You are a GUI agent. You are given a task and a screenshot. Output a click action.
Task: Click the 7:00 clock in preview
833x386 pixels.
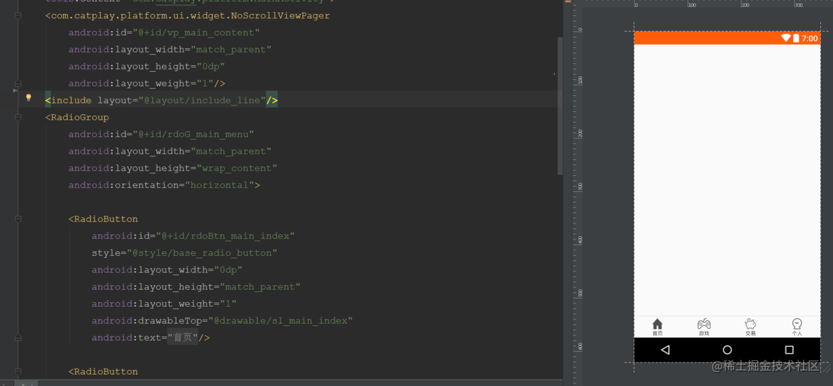[809, 38]
